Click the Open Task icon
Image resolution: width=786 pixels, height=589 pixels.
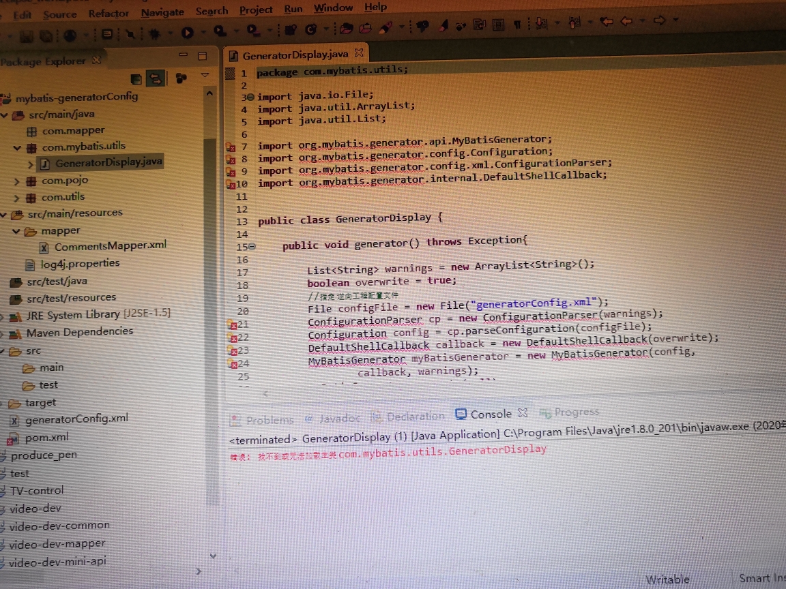[x=366, y=28]
